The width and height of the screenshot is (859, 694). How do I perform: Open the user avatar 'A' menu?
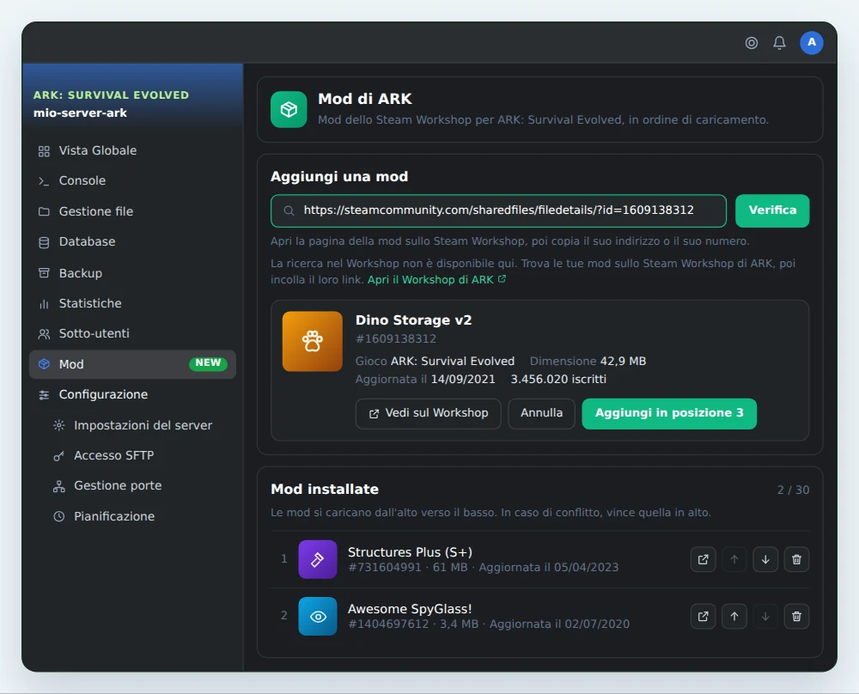812,43
